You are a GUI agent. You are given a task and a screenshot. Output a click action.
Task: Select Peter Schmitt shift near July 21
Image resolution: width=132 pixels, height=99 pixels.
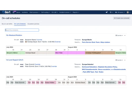[20, 83]
